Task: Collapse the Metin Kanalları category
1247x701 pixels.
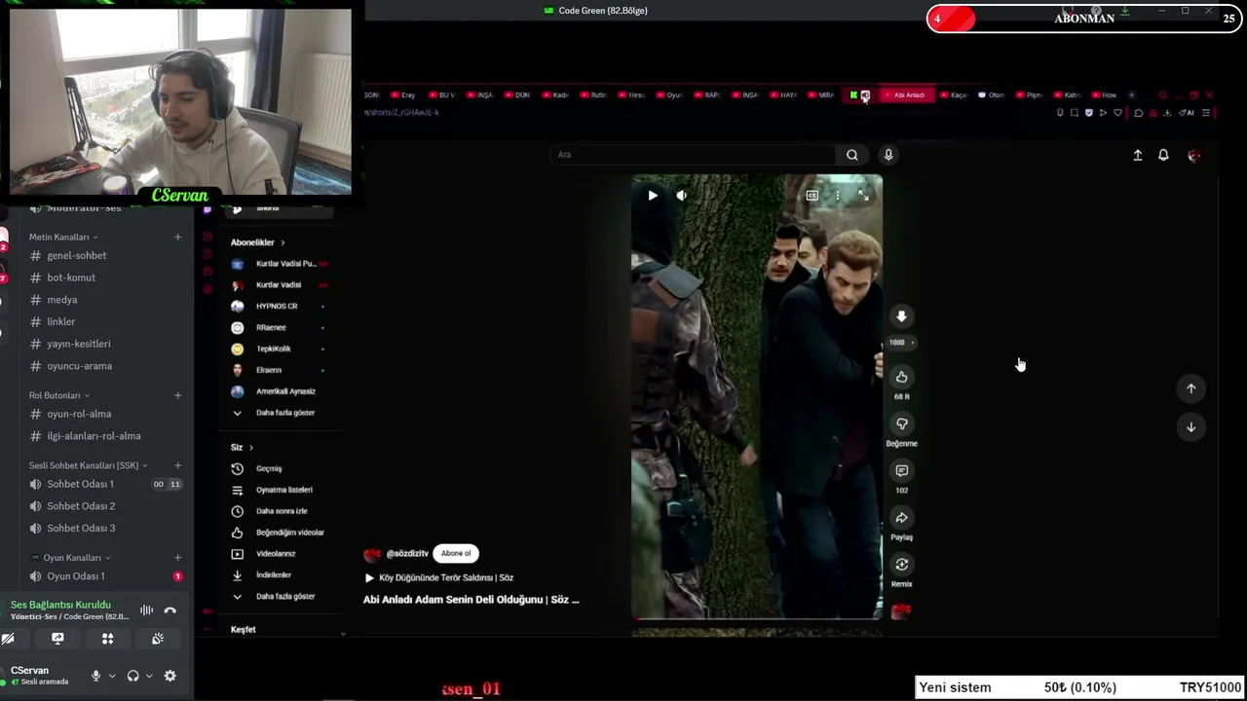Action: point(63,237)
